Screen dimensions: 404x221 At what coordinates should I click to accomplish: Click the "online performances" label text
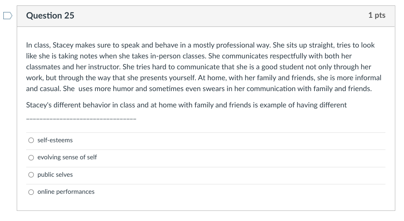[x=66, y=192]
